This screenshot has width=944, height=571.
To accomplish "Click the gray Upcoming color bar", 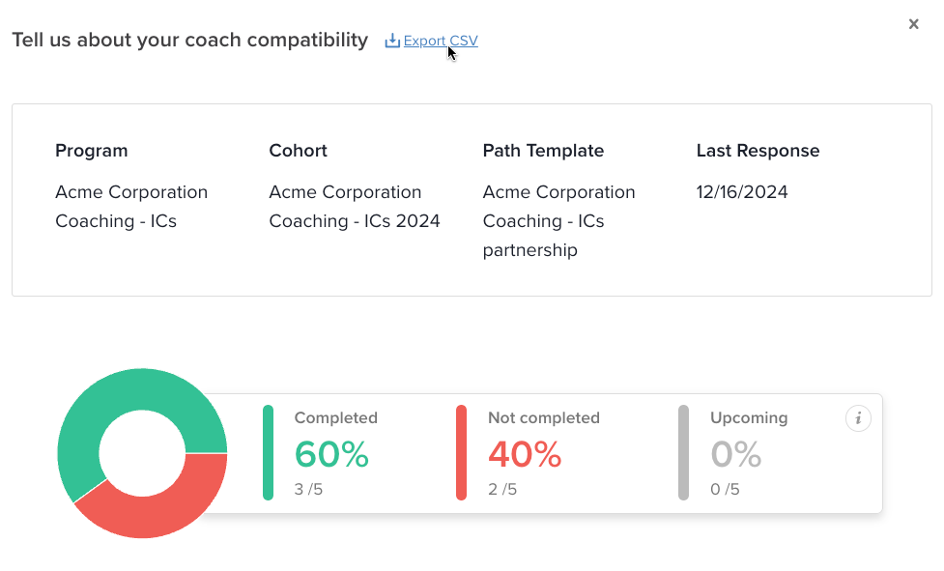I will [683, 452].
